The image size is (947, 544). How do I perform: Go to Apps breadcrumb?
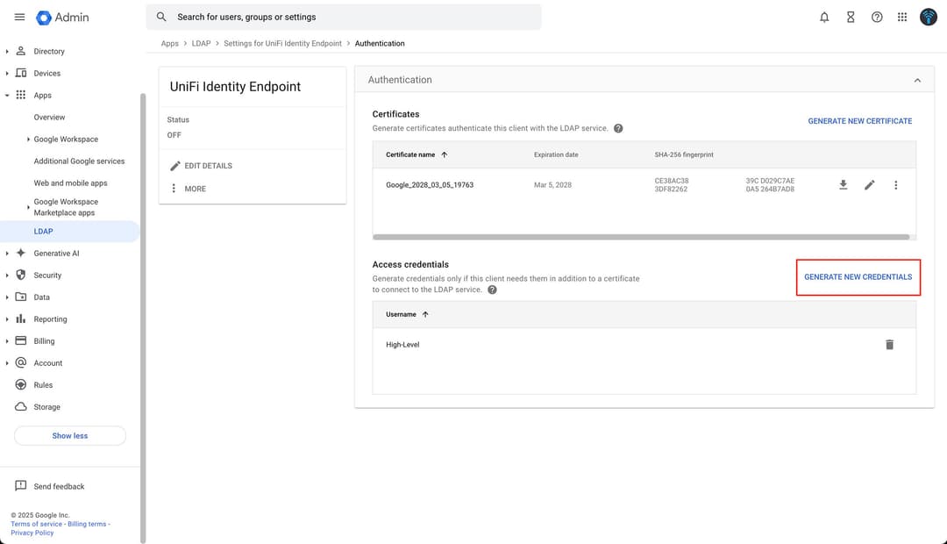(x=170, y=44)
